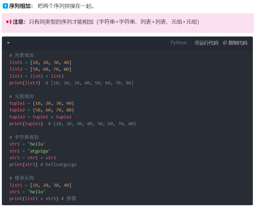Click the comment '# 列表相加'

[x=22, y=55]
